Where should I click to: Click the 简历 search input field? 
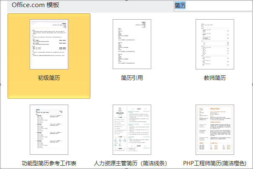(213, 5)
